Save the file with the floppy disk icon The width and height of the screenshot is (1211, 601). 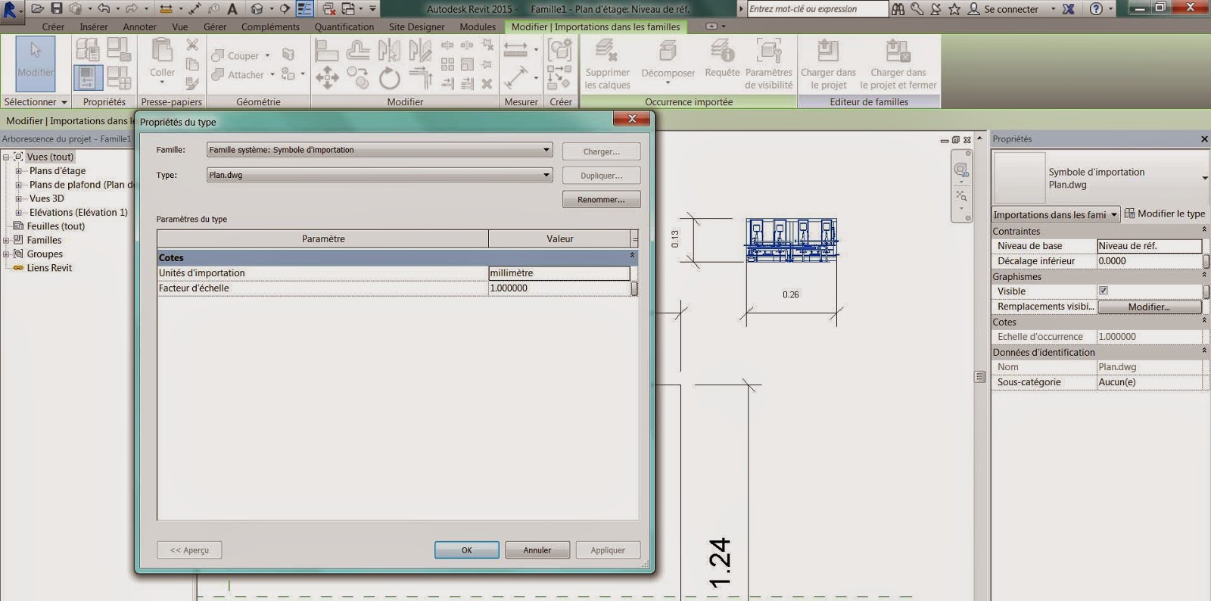pos(56,9)
